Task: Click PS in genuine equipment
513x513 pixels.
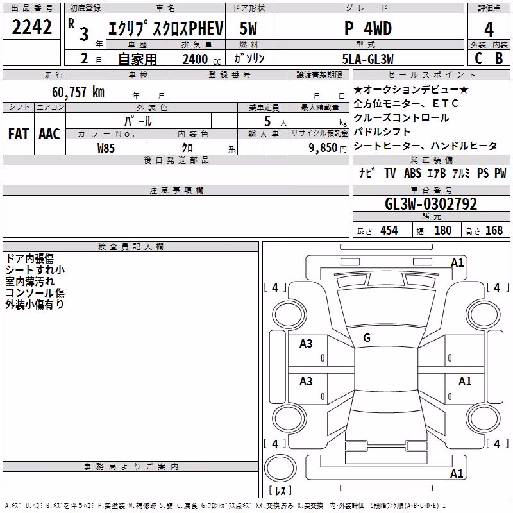Action: coord(483,173)
